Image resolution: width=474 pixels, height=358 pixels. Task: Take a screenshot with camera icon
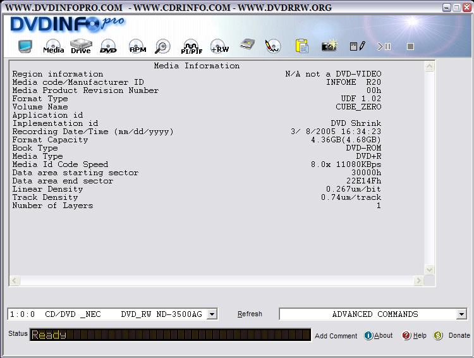click(x=329, y=46)
